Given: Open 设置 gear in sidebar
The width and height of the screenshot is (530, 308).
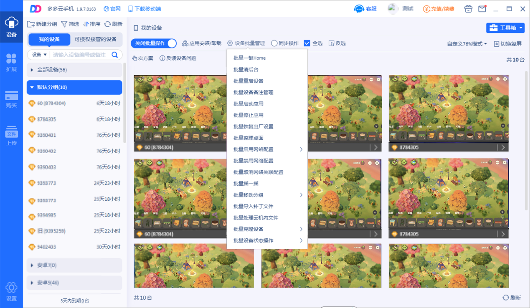Looking at the screenshot, I should (11, 291).
